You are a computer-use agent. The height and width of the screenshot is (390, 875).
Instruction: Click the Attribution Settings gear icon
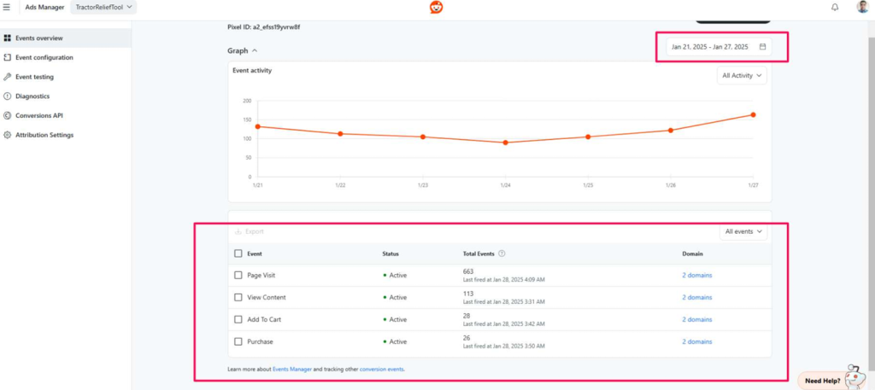[x=7, y=135]
